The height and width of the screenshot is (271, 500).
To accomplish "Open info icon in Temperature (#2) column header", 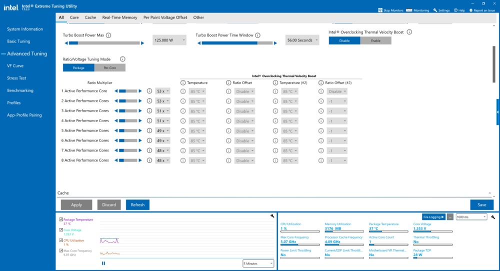I will [275, 83].
